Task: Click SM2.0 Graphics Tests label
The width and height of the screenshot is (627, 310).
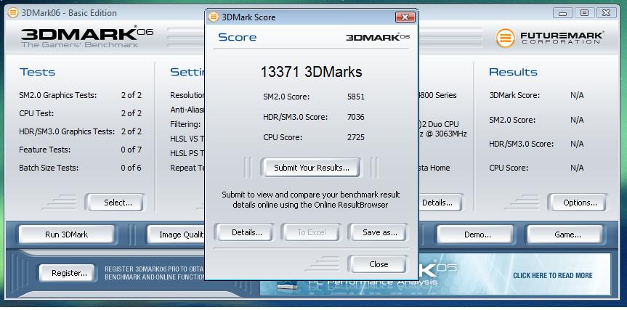Action: point(57,96)
